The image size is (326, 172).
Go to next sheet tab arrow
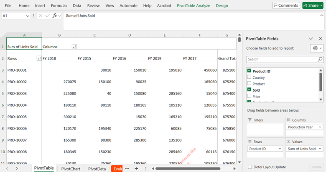(x=17, y=169)
